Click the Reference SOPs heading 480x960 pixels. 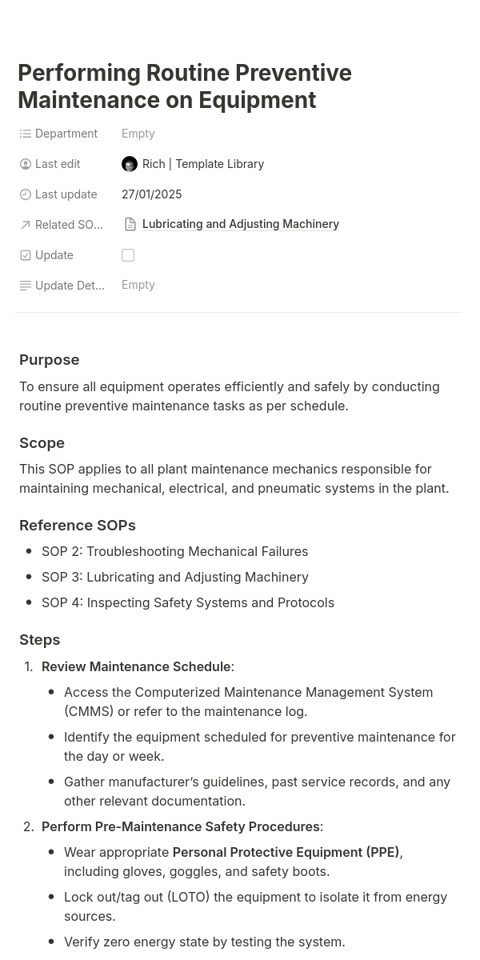pyautogui.click(x=78, y=526)
